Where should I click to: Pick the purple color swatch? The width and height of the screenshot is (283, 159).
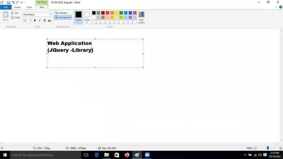(x=135, y=13)
